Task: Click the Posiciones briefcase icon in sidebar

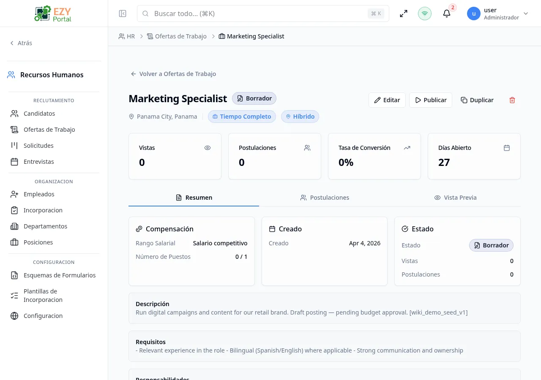Action: (x=14, y=242)
